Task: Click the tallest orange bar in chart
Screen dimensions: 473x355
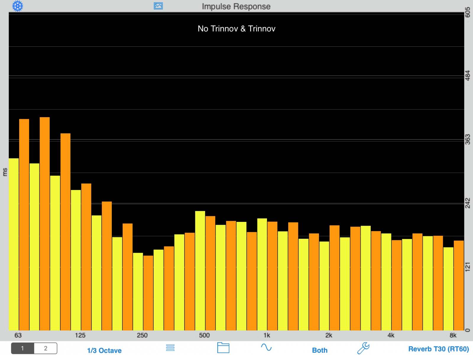Action: [45, 222]
